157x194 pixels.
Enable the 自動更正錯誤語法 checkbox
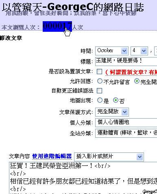(x=99, y=90)
